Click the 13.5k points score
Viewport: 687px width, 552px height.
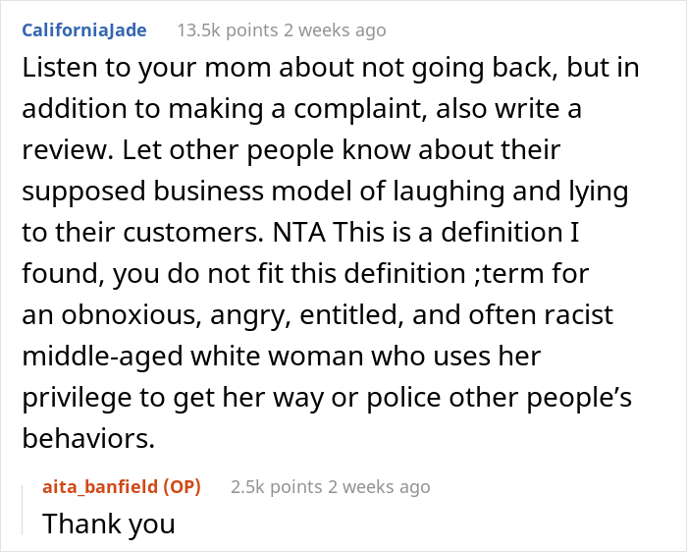(230, 29)
